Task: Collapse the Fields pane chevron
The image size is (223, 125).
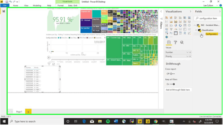Action: (220, 11)
